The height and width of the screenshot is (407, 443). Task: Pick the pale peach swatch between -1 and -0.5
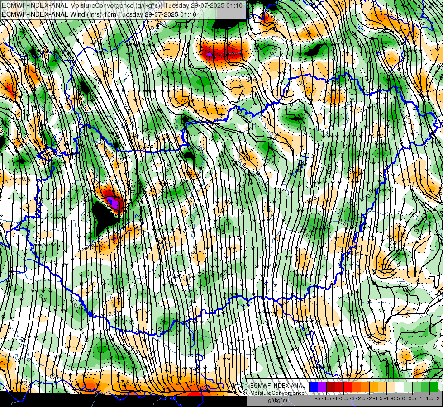tap(391, 387)
